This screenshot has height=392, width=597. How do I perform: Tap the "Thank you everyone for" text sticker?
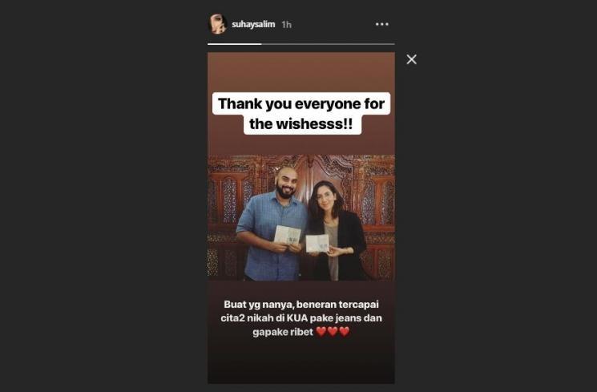point(301,103)
